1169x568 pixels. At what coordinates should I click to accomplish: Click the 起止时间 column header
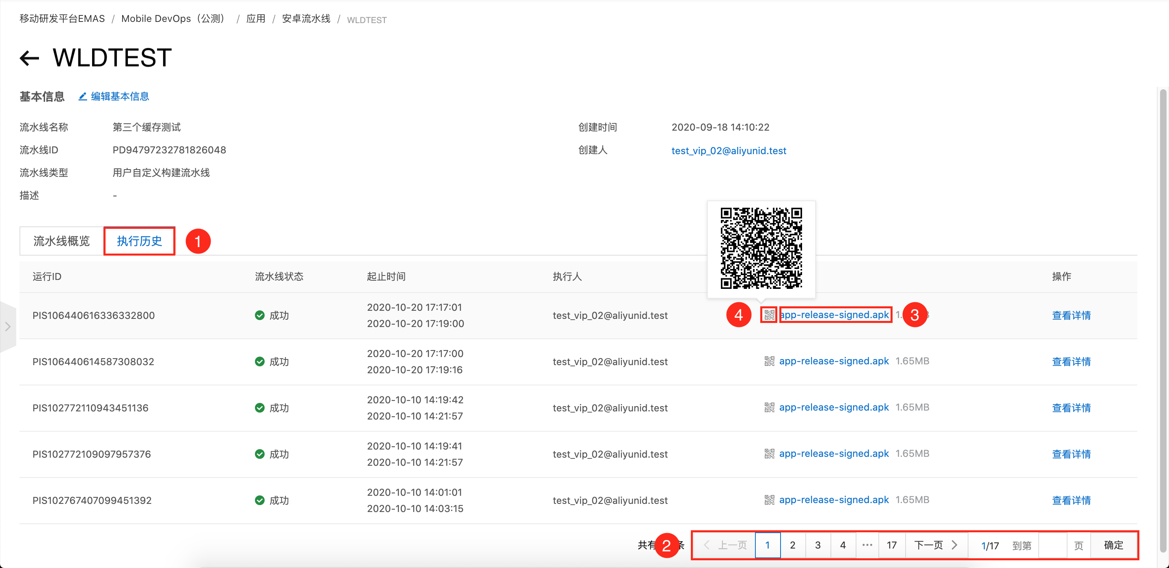pos(386,276)
